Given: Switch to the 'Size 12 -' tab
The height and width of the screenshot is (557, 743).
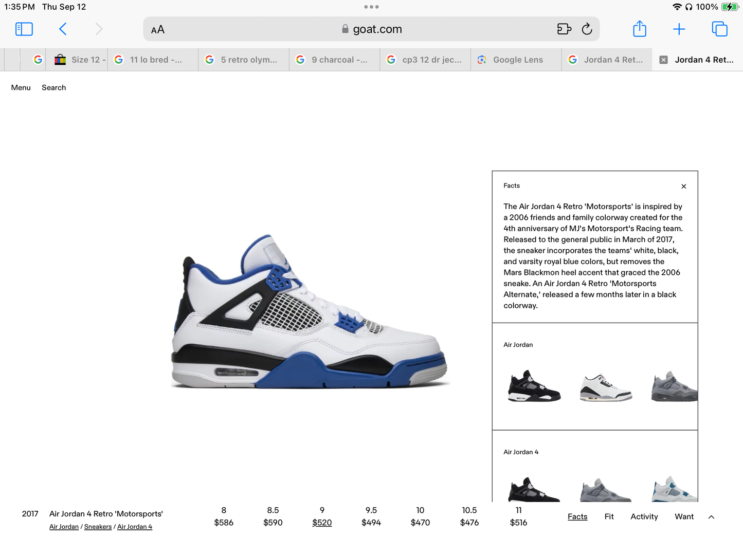Looking at the screenshot, I should (x=77, y=60).
